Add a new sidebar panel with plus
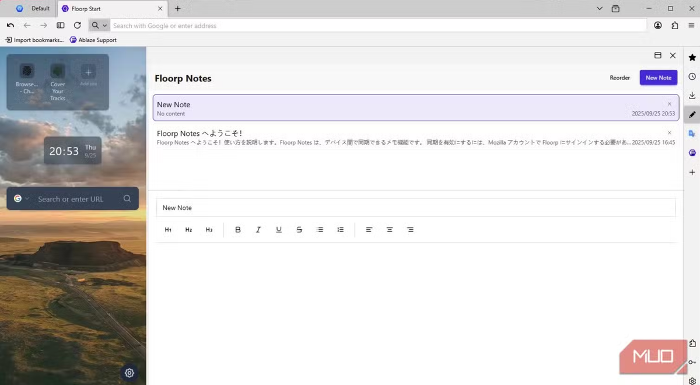 692,172
